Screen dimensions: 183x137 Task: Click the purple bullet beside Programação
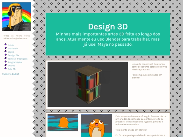[5, 62]
